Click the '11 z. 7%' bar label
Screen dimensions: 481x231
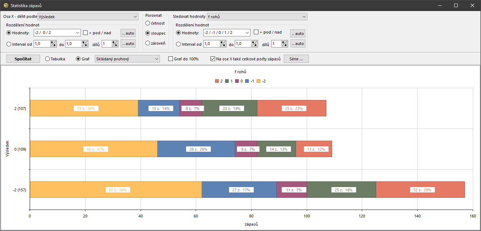pos(294,190)
